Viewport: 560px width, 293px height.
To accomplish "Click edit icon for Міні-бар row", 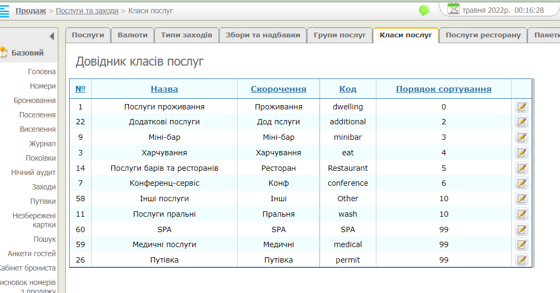I will [521, 137].
